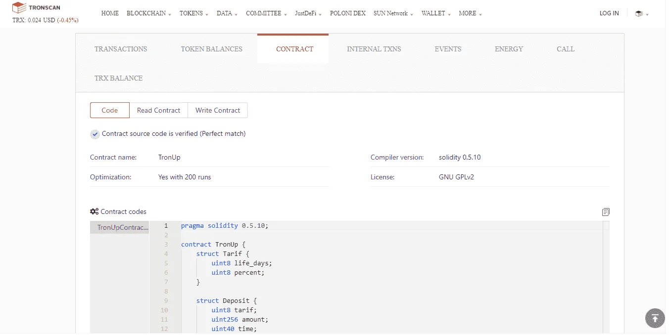Expand the MORE menu
This screenshot has height=335, width=669.
pyautogui.click(x=470, y=13)
